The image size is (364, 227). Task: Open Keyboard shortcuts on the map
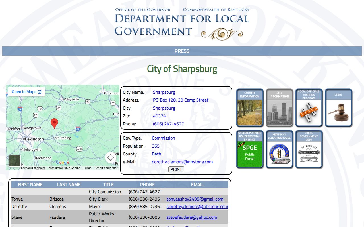tap(33, 168)
